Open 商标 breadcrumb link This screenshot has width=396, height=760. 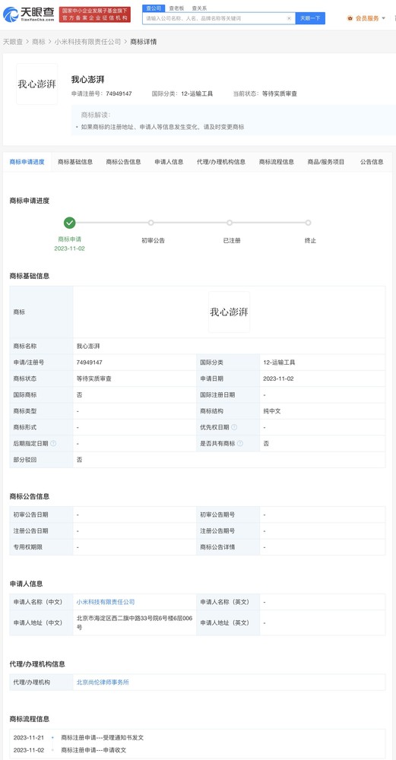[x=38, y=42]
